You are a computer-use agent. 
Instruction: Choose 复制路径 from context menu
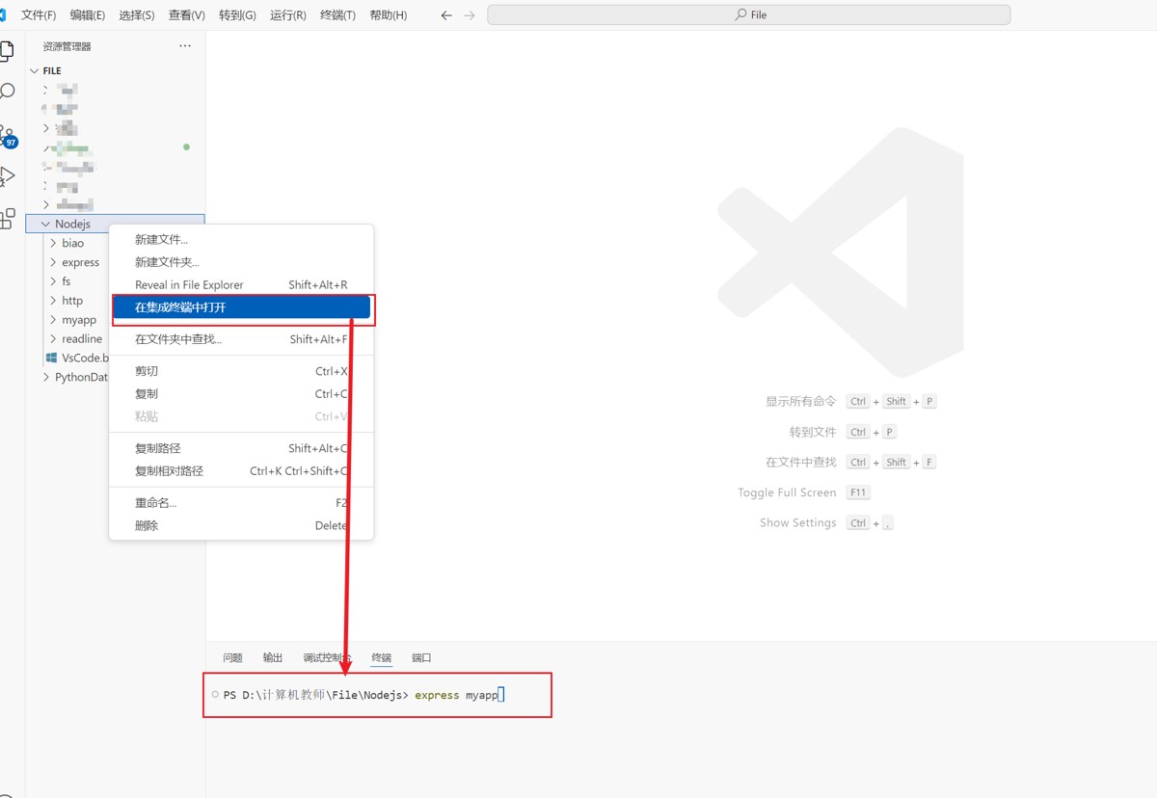[x=241, y=448]
